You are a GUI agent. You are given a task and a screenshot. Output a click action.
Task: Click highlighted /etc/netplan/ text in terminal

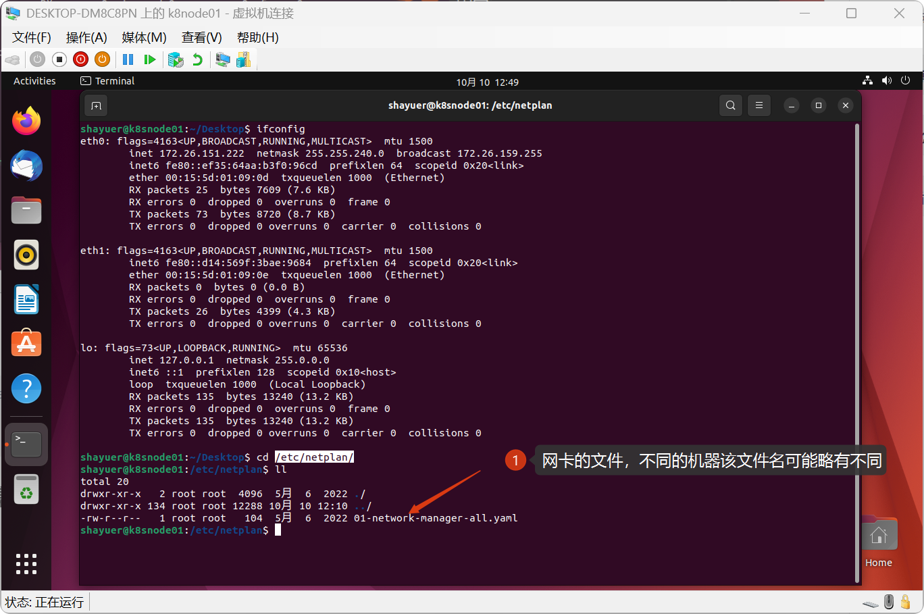(314, 457)
